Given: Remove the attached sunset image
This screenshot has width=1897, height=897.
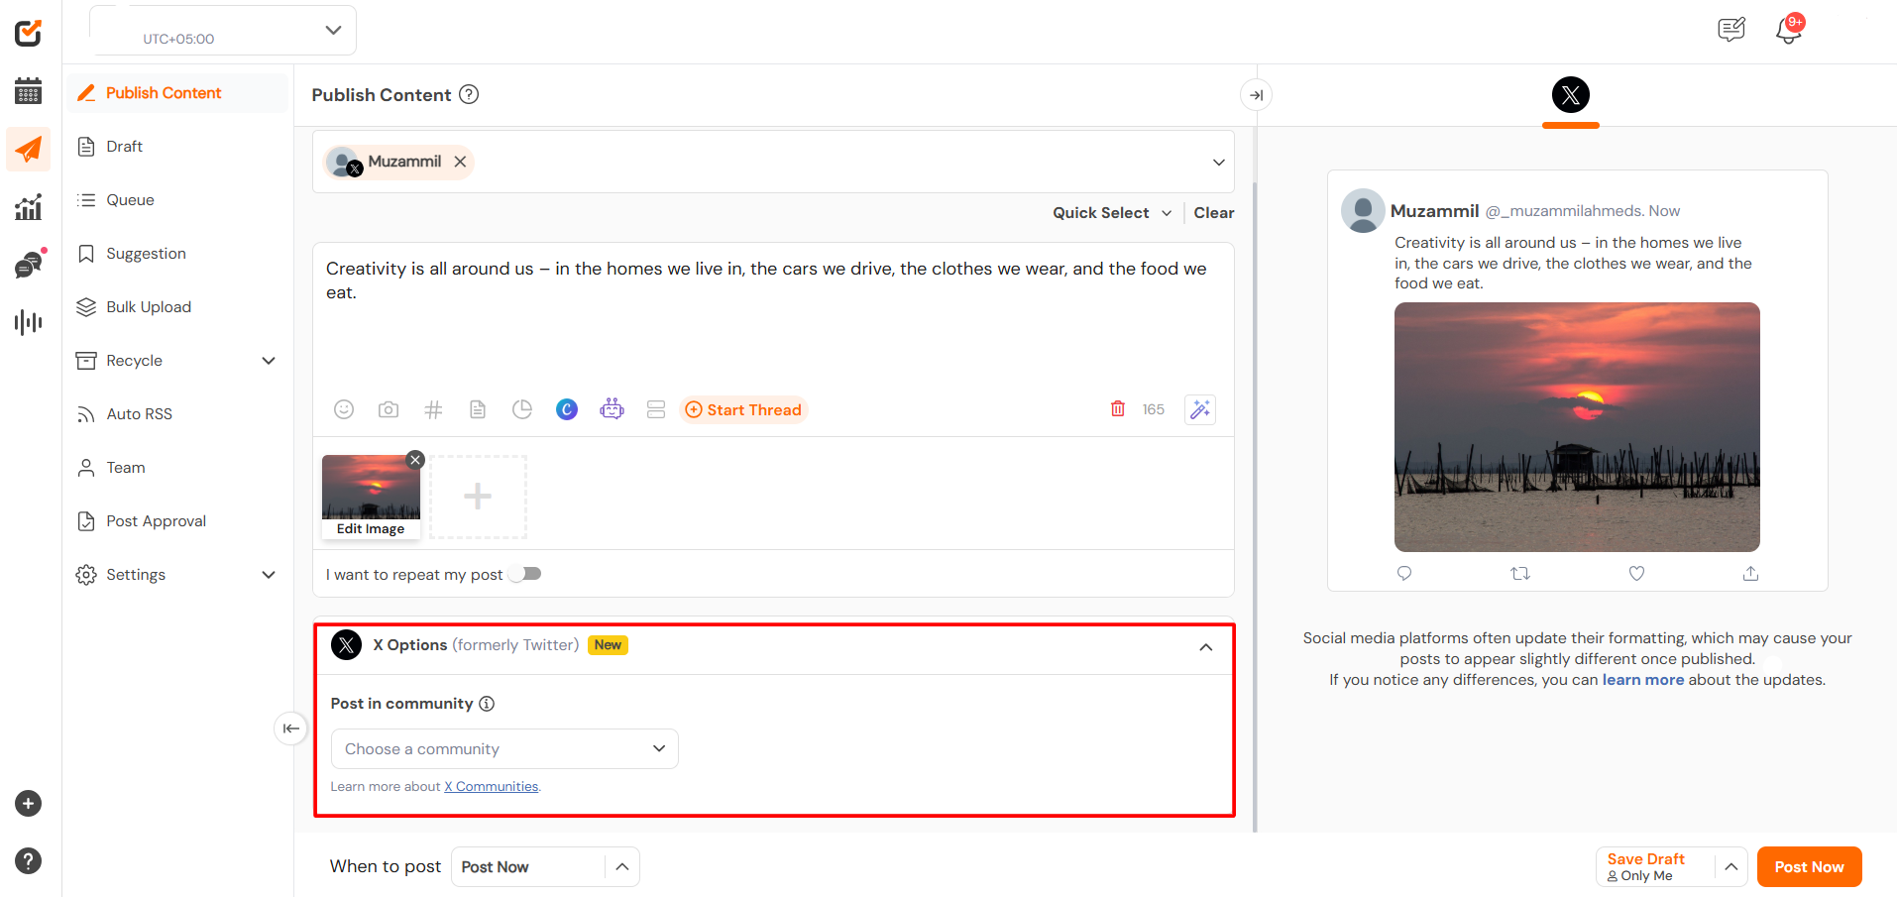Looking at the screenshot, I should tap(416, 460).
